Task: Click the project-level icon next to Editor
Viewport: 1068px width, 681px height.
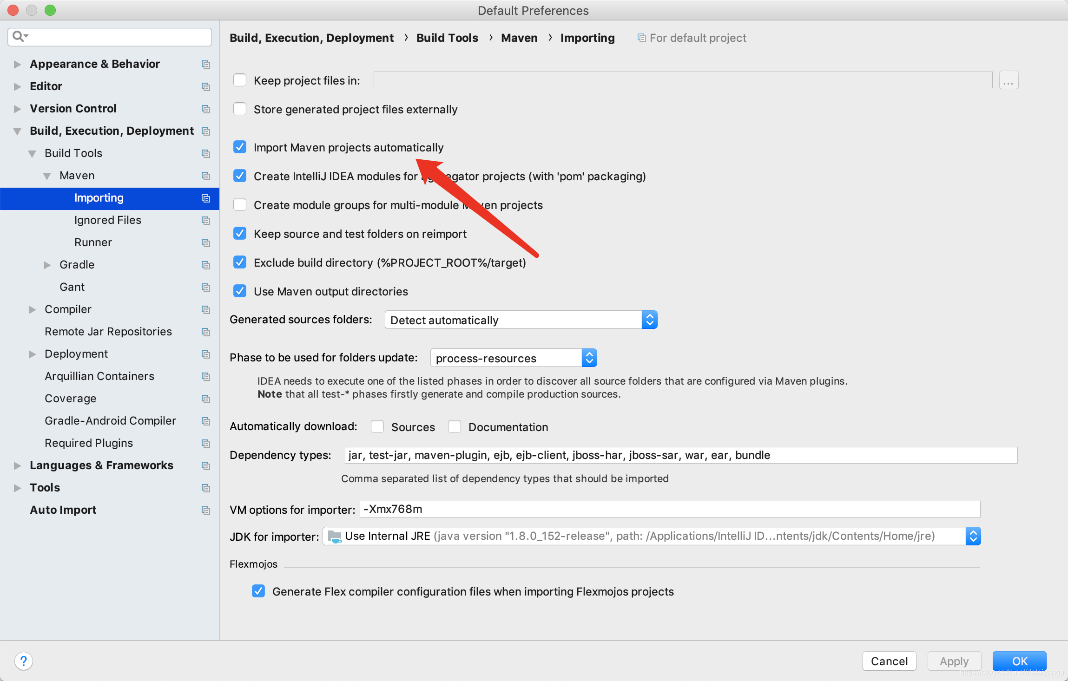Action: (205, 86)
